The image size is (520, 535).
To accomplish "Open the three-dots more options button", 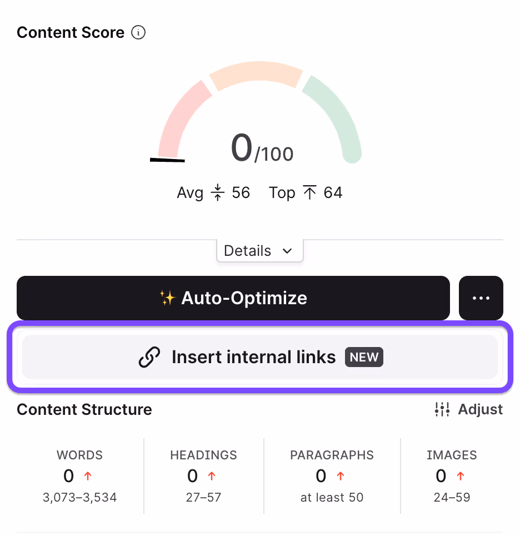I will coord(481,298).
